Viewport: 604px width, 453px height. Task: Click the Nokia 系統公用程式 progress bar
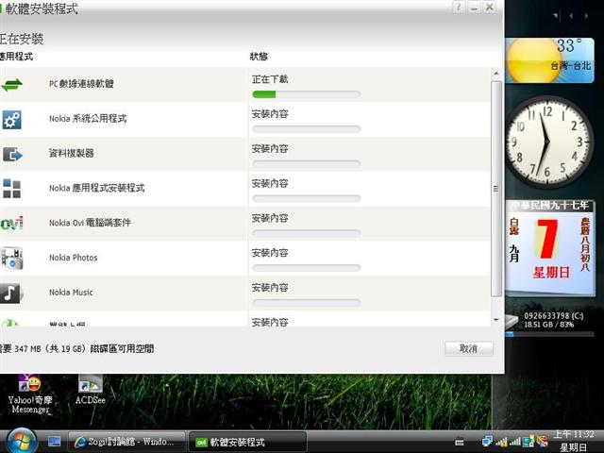click(x=306, y=129)
